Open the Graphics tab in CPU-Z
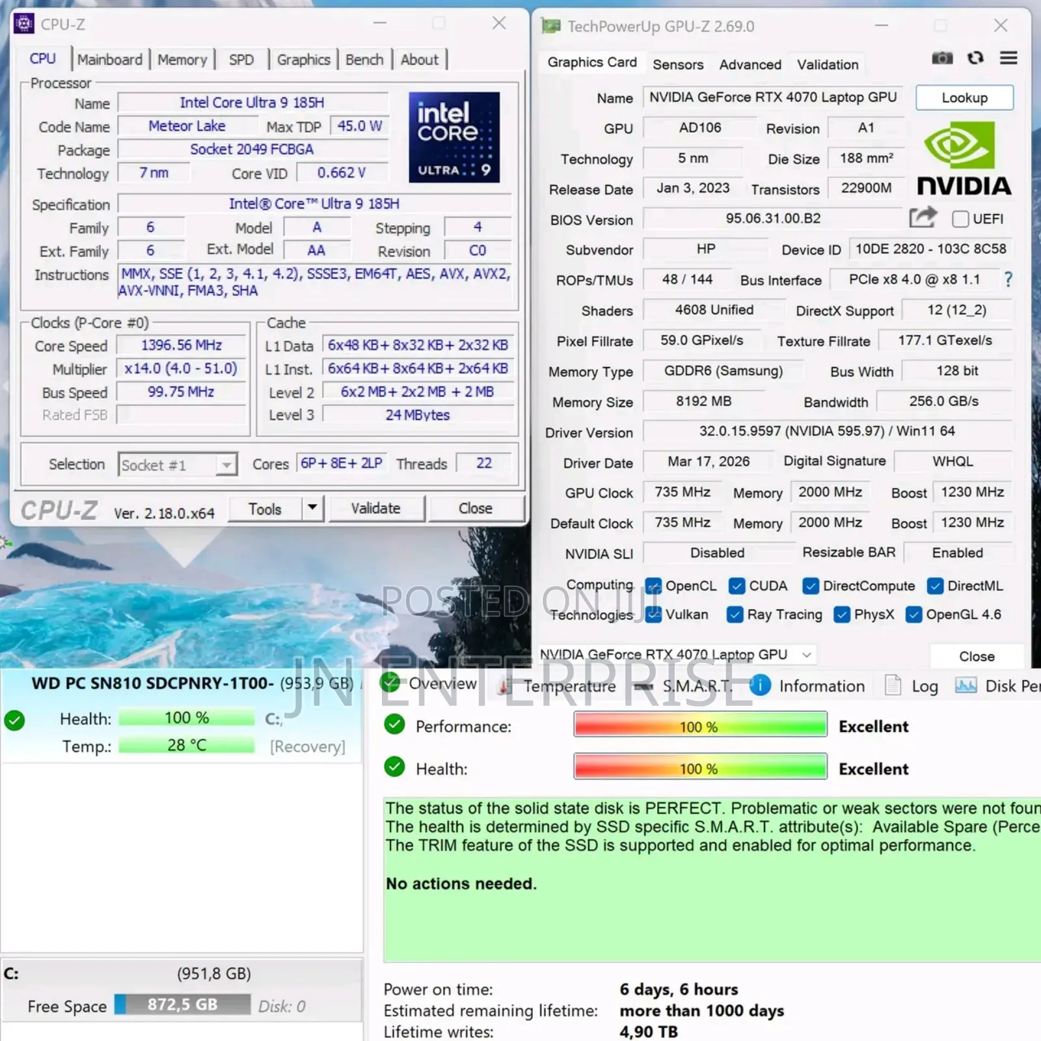 click(304, 60)
